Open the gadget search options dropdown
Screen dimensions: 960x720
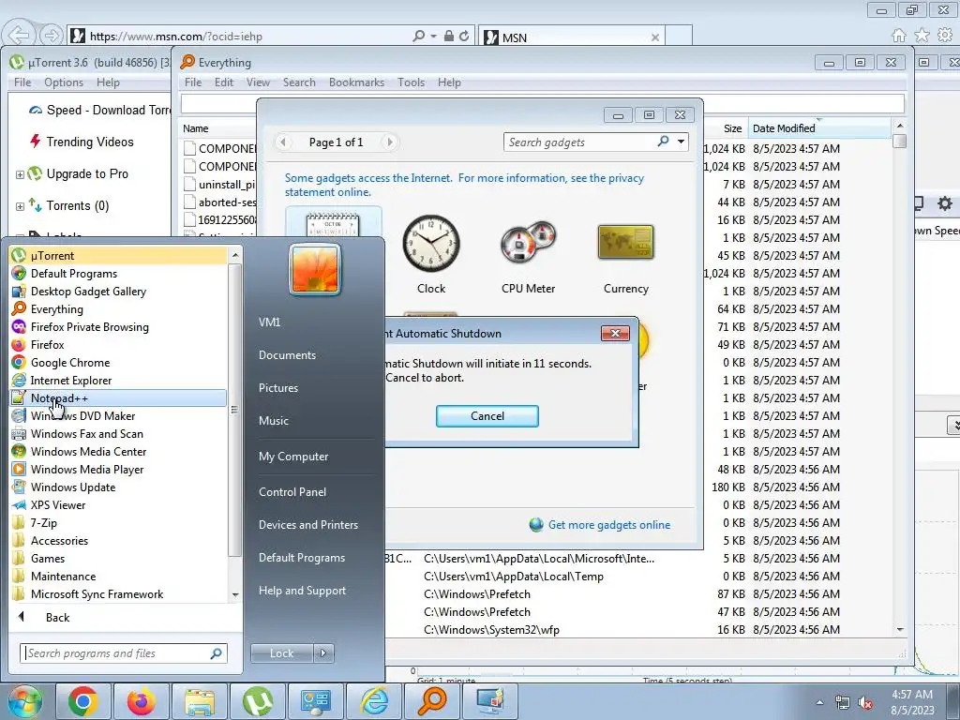click(681, 142)
